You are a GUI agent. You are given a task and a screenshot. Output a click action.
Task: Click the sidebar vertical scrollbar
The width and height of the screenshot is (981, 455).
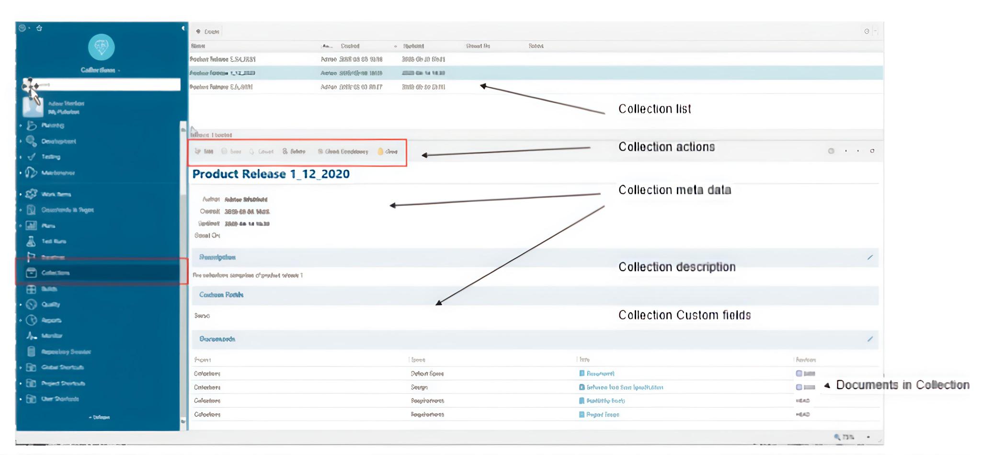coord(183,273)
